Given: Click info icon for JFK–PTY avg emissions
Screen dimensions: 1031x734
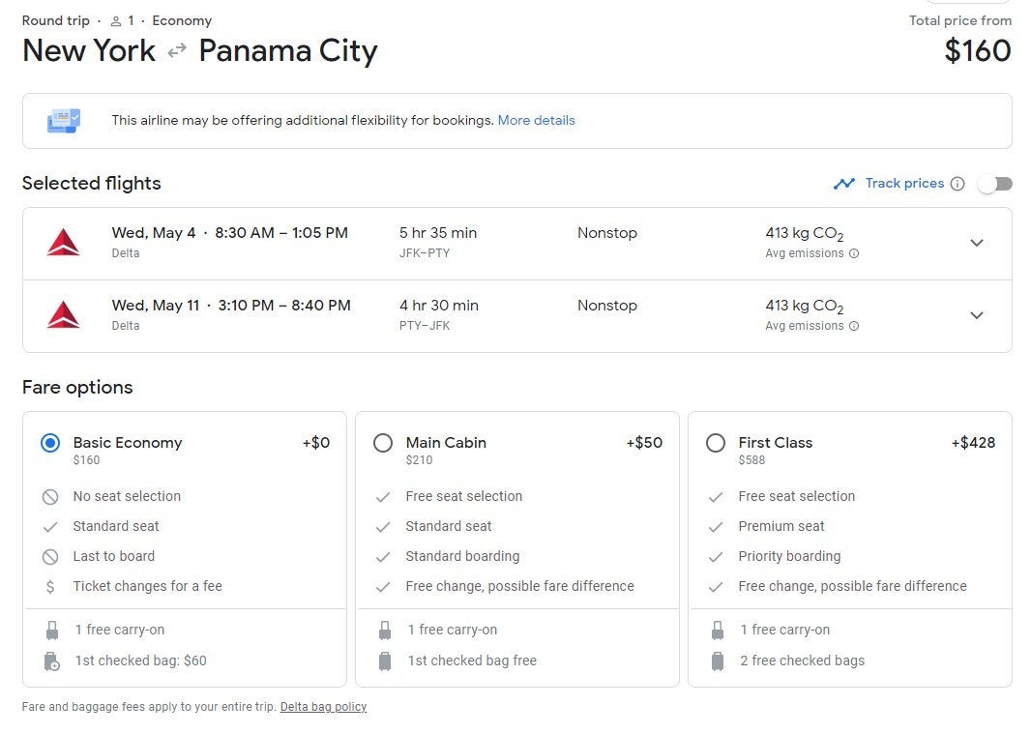Looking at the screenshot, I should [854, 253].
